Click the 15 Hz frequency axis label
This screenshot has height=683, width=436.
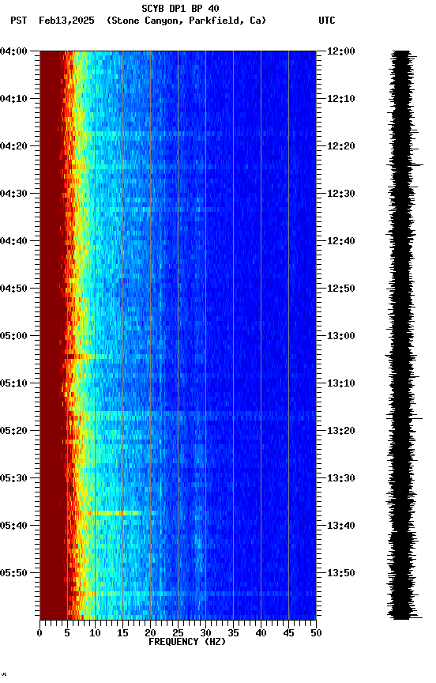coord(122,633)
